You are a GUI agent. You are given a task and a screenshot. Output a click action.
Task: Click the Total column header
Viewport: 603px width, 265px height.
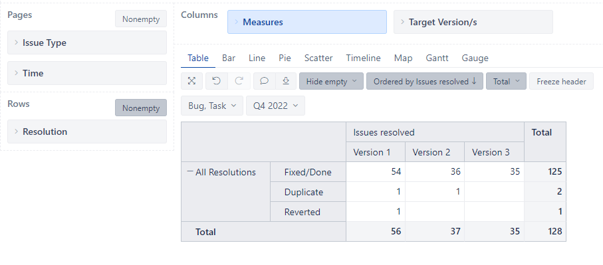(x=545, y=142)
